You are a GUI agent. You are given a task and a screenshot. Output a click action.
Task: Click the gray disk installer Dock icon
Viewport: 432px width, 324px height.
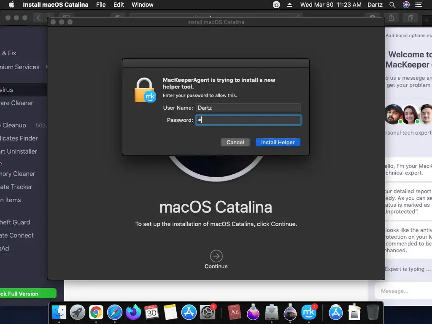272,312
